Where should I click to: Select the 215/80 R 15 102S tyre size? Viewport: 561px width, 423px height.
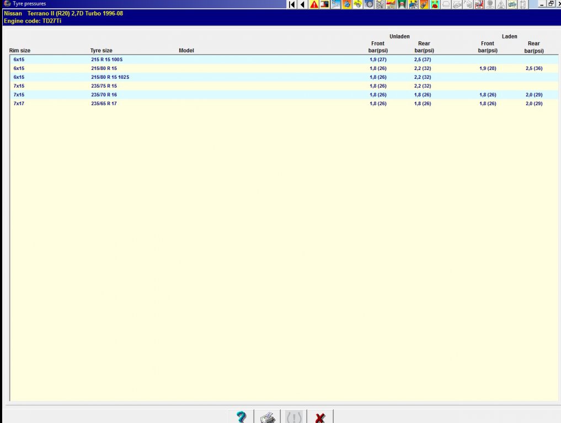[x=110, y=77]
